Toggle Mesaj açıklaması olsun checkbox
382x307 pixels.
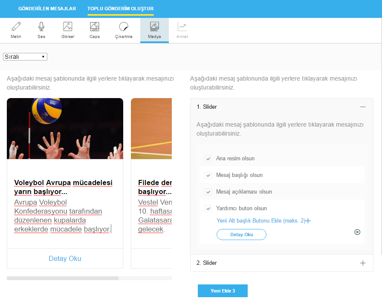[208, 192]
